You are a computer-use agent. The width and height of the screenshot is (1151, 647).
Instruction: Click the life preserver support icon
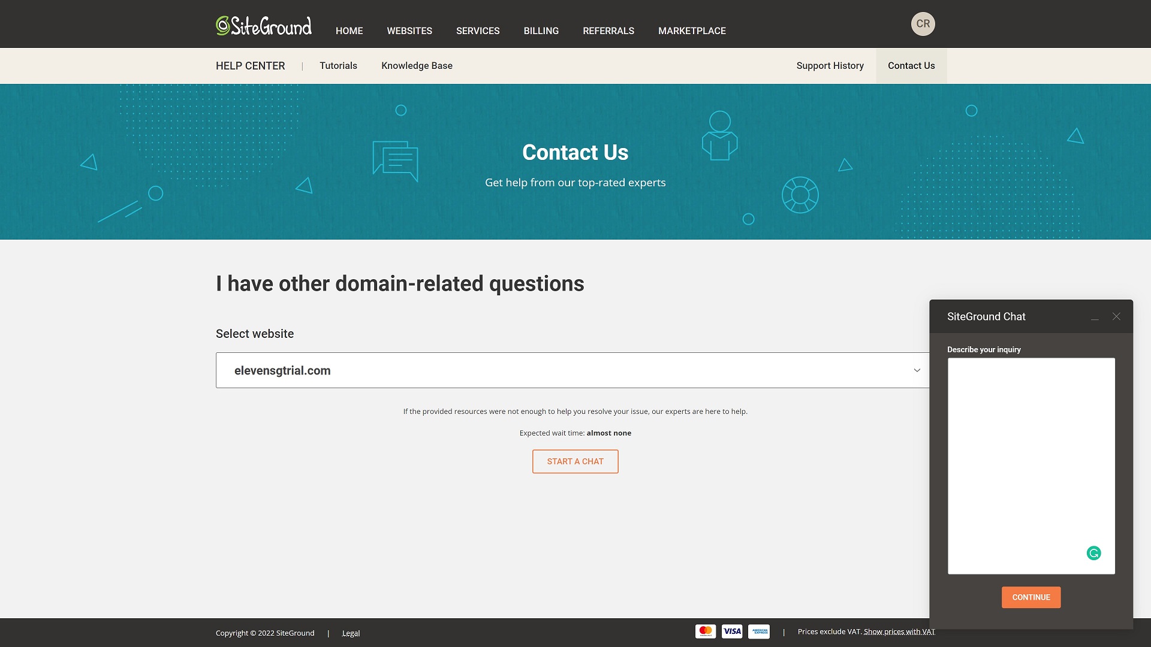[800, 194]
